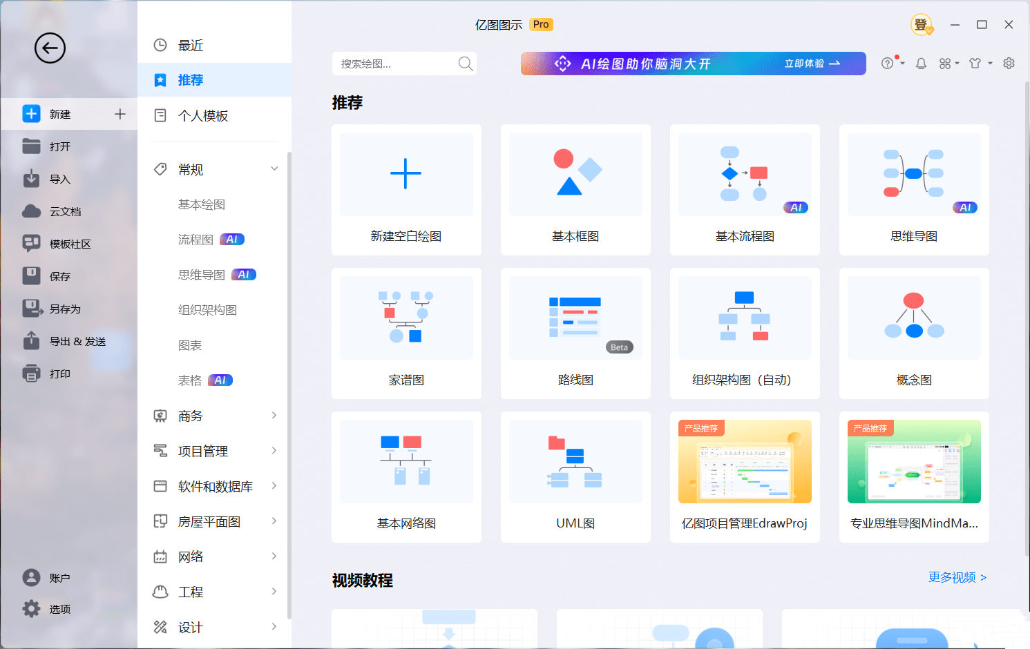Screen dimensions: 1030x649
Task: Click the user login avatar icon
Action: tap(922, 25)
